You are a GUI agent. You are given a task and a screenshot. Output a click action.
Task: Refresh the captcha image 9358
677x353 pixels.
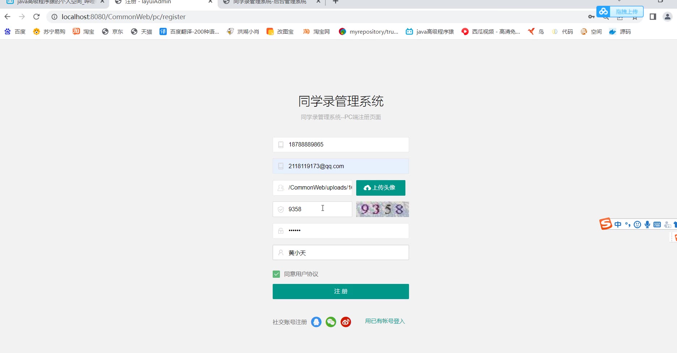[x=383, y=209]
